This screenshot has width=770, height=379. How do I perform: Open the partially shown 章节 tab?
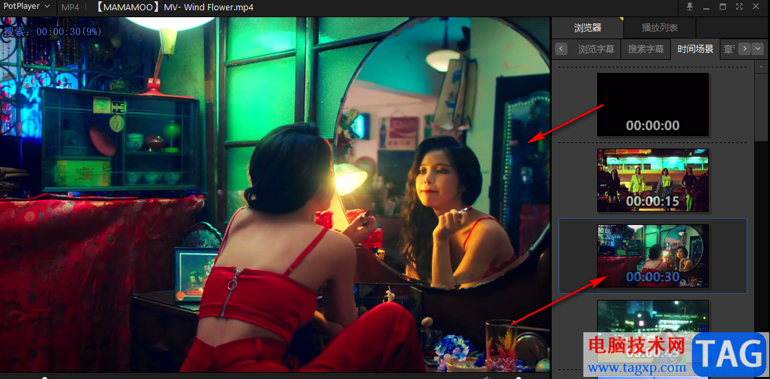(729, 49)
